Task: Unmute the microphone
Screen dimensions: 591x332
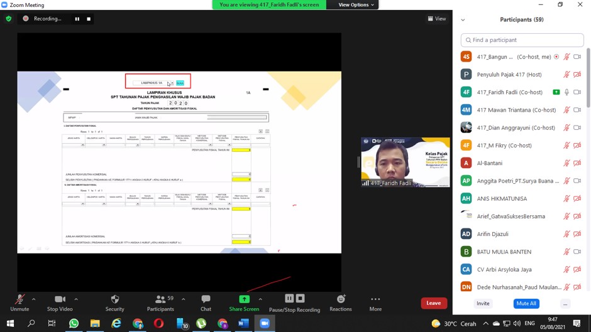Action: pos(19,299)
